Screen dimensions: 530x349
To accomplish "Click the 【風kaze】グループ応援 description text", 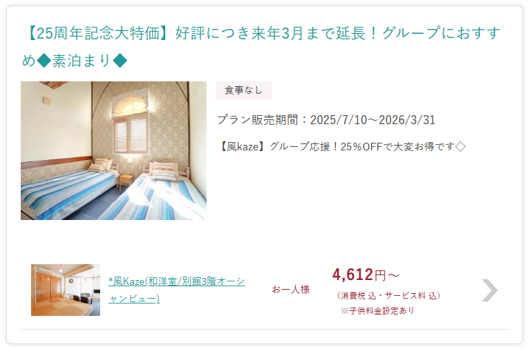I will click(342, 146).
